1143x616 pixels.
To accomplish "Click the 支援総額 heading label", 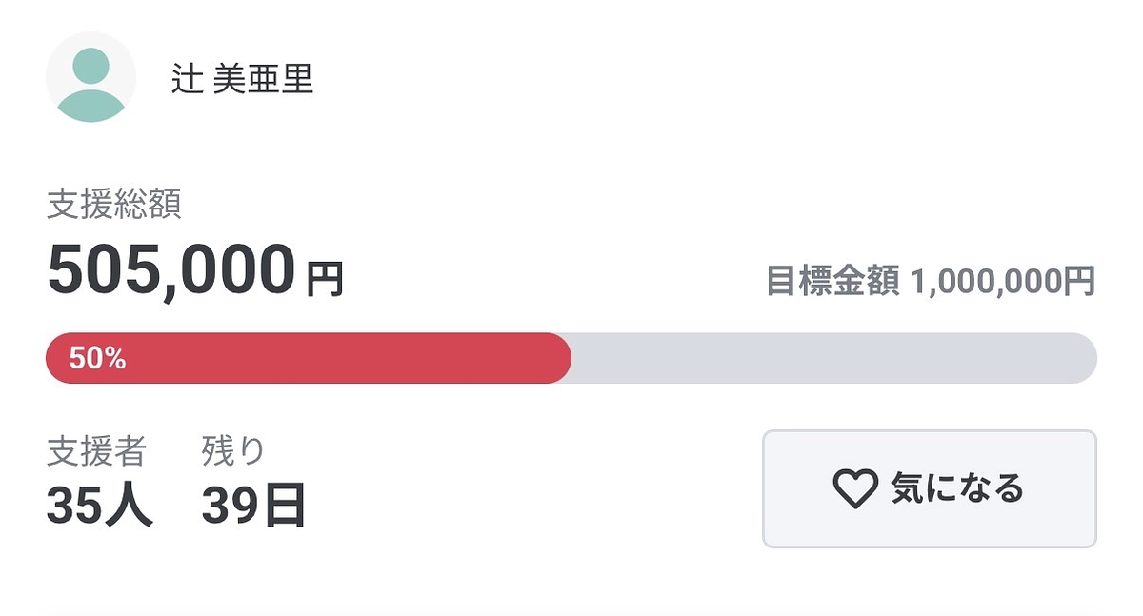I will (x=116, y=203).
